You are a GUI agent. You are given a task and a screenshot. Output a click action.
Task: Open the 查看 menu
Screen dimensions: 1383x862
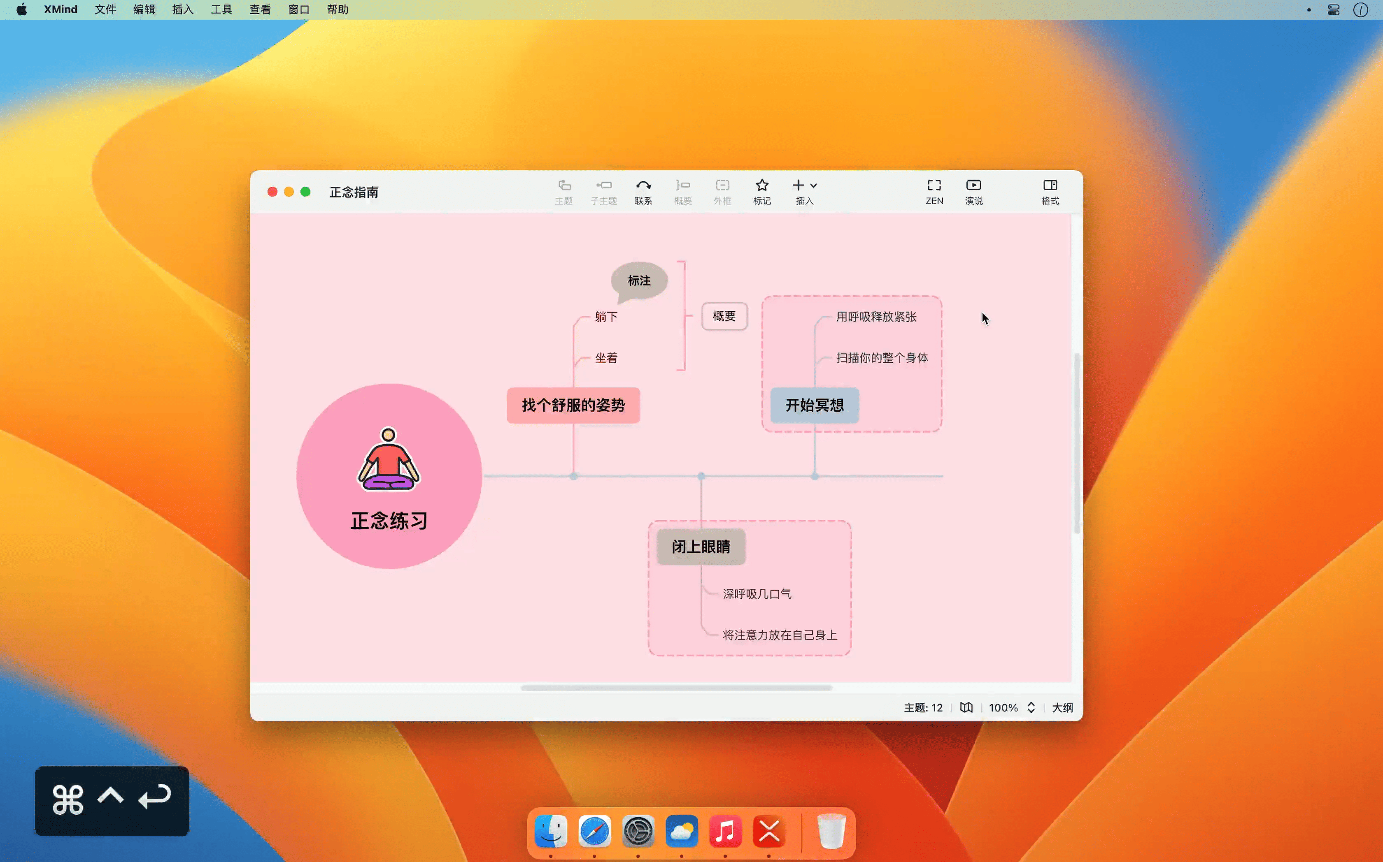click(x=260, y=10)
